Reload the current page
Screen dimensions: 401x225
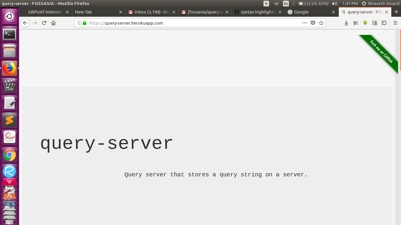click(x=44, y=23)
